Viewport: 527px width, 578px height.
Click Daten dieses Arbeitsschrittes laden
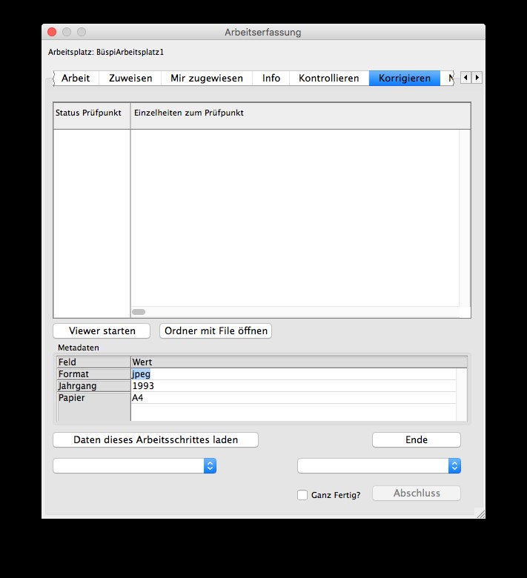156,439
